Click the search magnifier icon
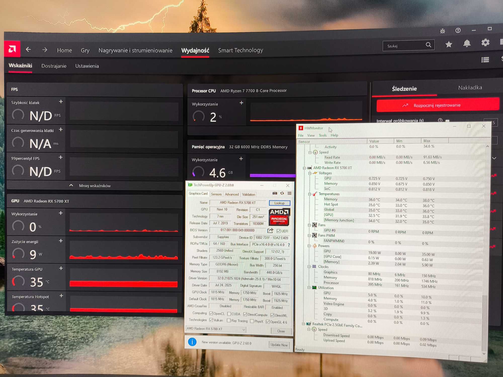 pyautogui.click(x=428, y=45)
